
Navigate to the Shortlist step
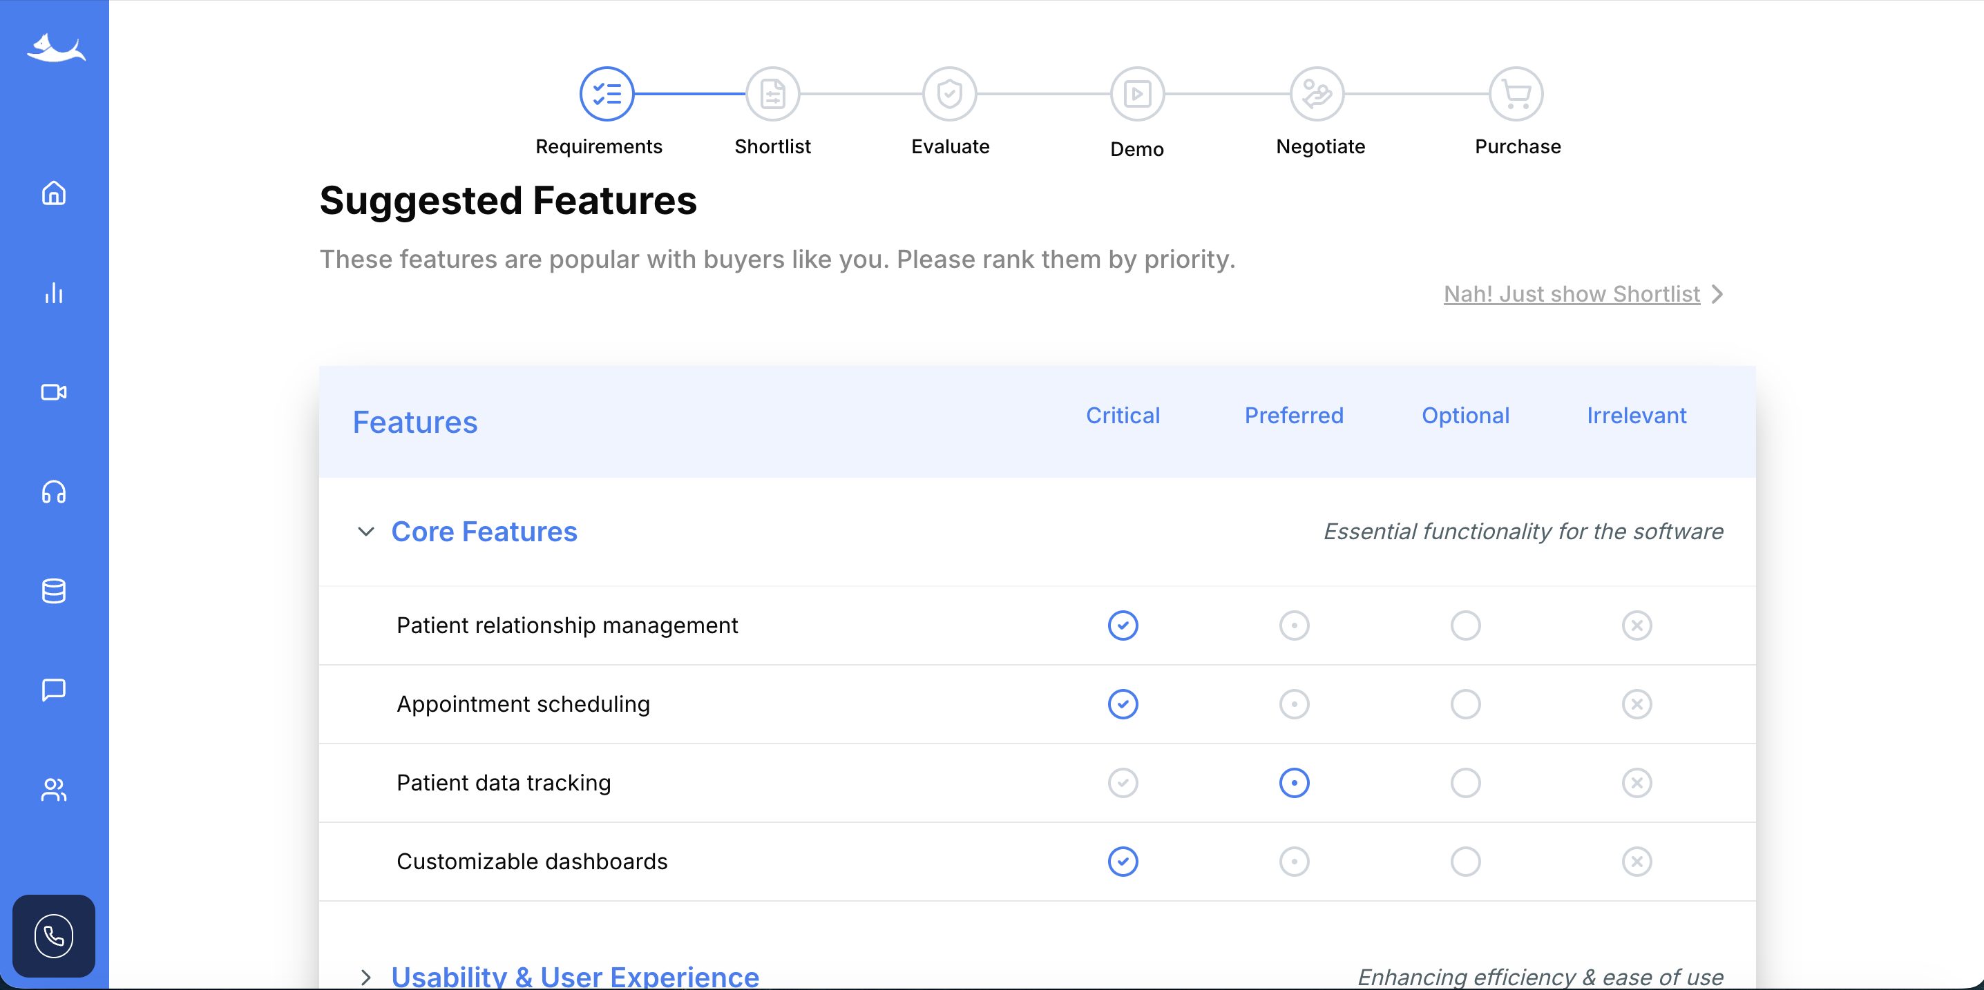(x=772, y=93)
